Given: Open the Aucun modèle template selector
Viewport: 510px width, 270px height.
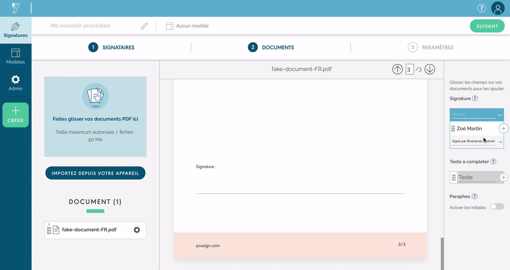Looking at the screenshot, I should (x=188, y=26).
